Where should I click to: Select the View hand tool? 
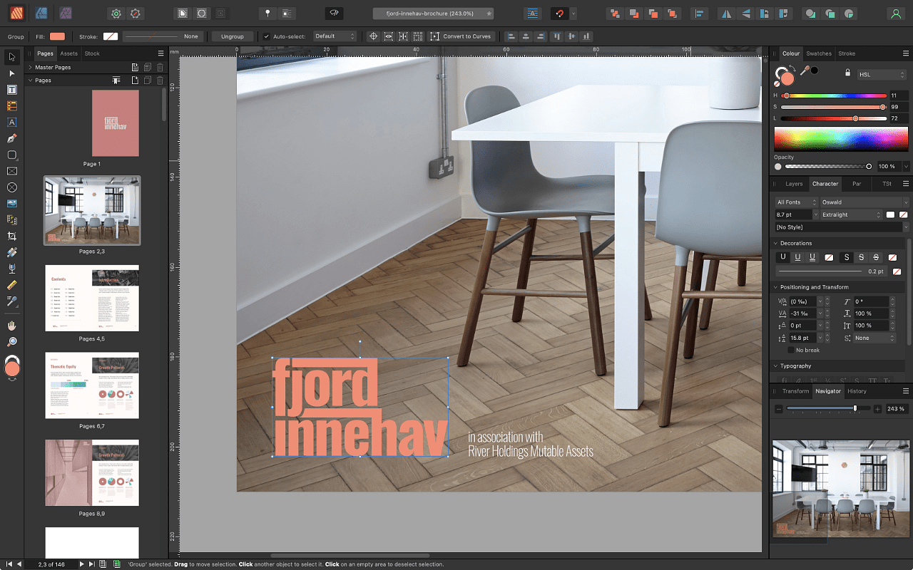(11, 326)
